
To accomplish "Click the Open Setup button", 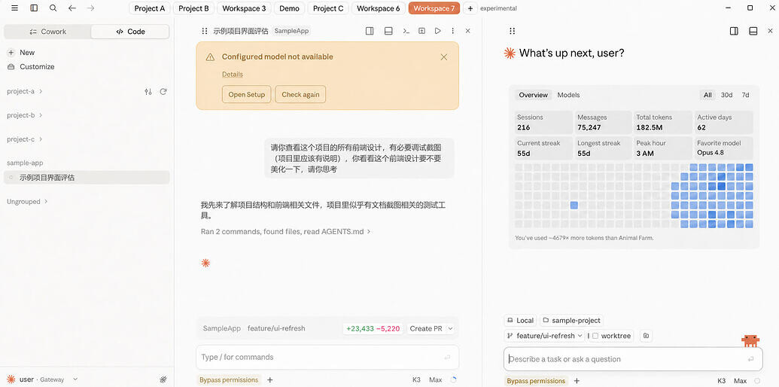I will 246,94.
